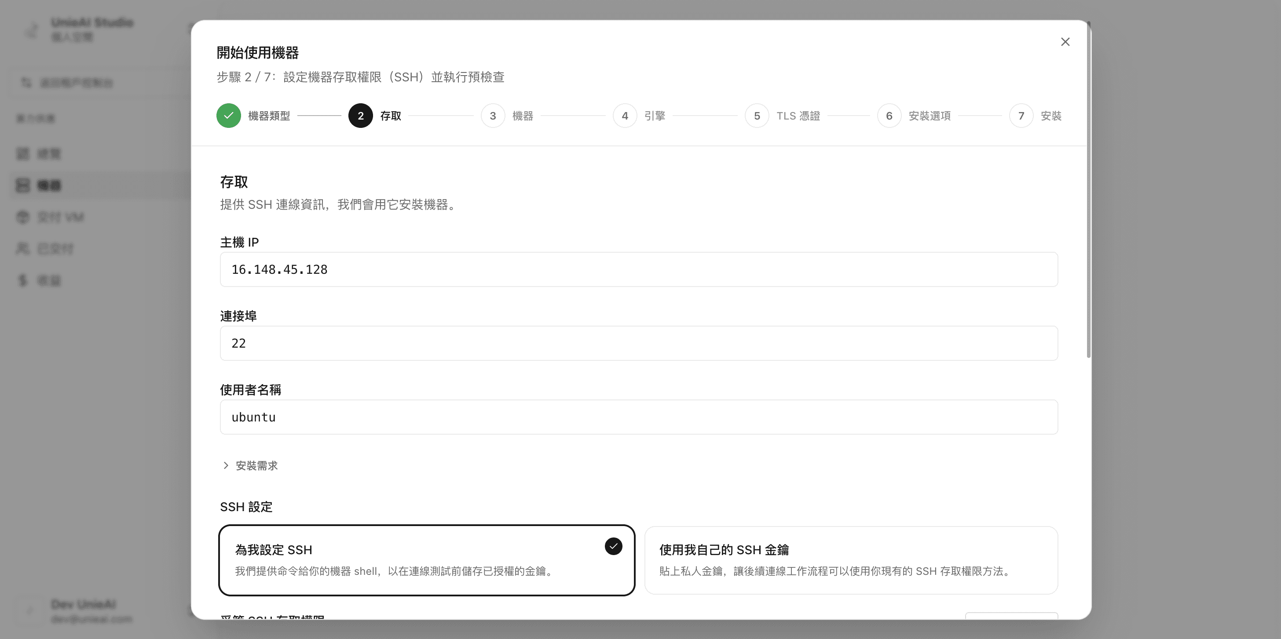Screen dimensions: 1281x639
Task: Select step 2 存取 circle
Action: (361, 116)
